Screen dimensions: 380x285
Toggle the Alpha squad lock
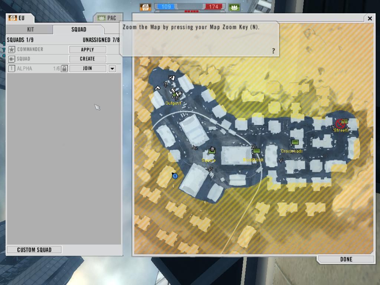64,68
